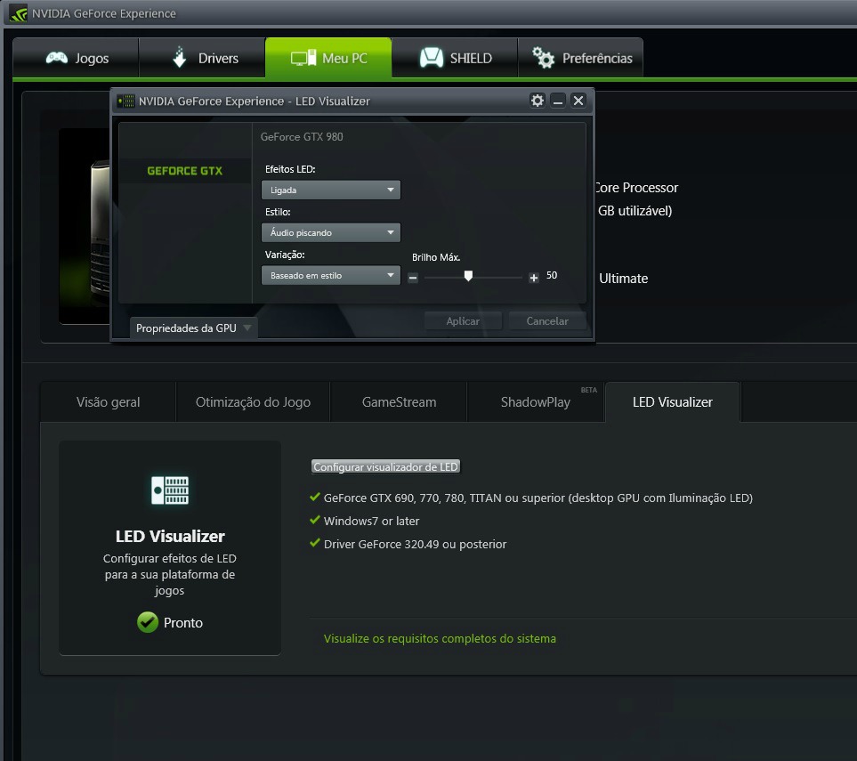Expand the Variação dropdown

coord(330,276)
